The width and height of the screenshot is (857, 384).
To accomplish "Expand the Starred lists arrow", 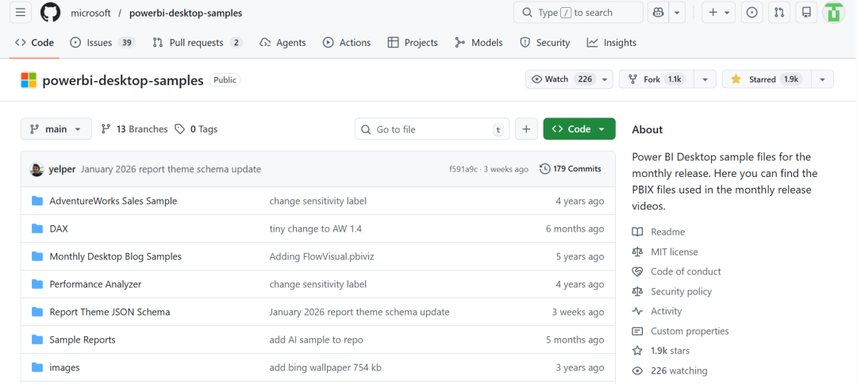I will [823, 79].
